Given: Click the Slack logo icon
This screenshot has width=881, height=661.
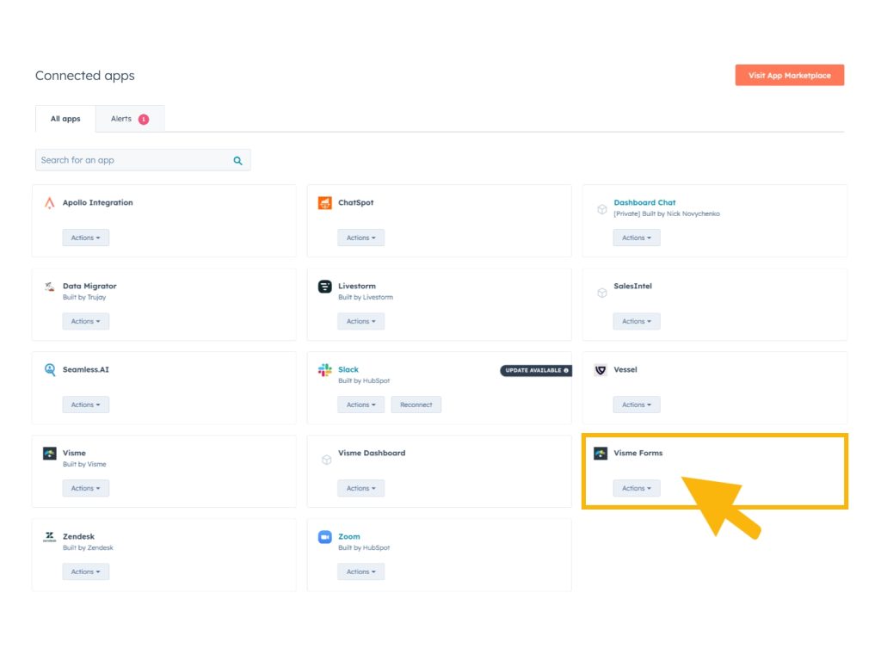Looking at the screenshot, I should coord(325,370).
